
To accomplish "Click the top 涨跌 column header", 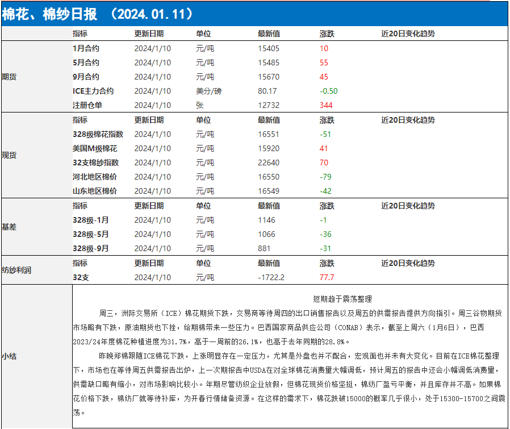I will 327,34.
